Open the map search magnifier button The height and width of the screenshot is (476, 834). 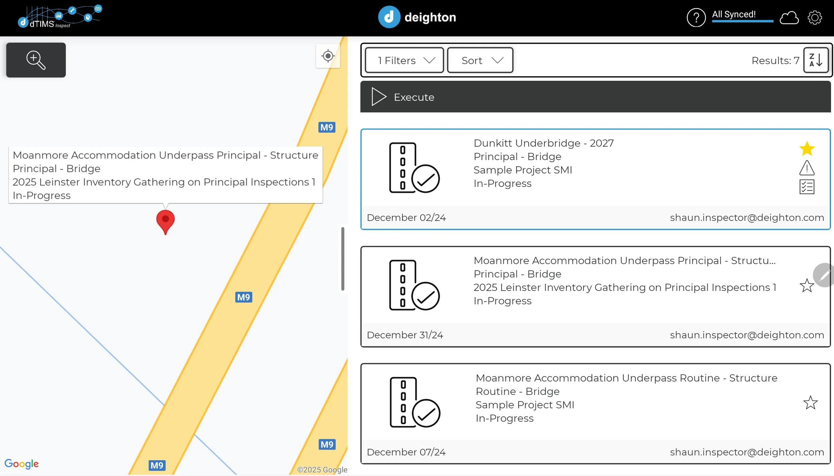pos(36,60)
